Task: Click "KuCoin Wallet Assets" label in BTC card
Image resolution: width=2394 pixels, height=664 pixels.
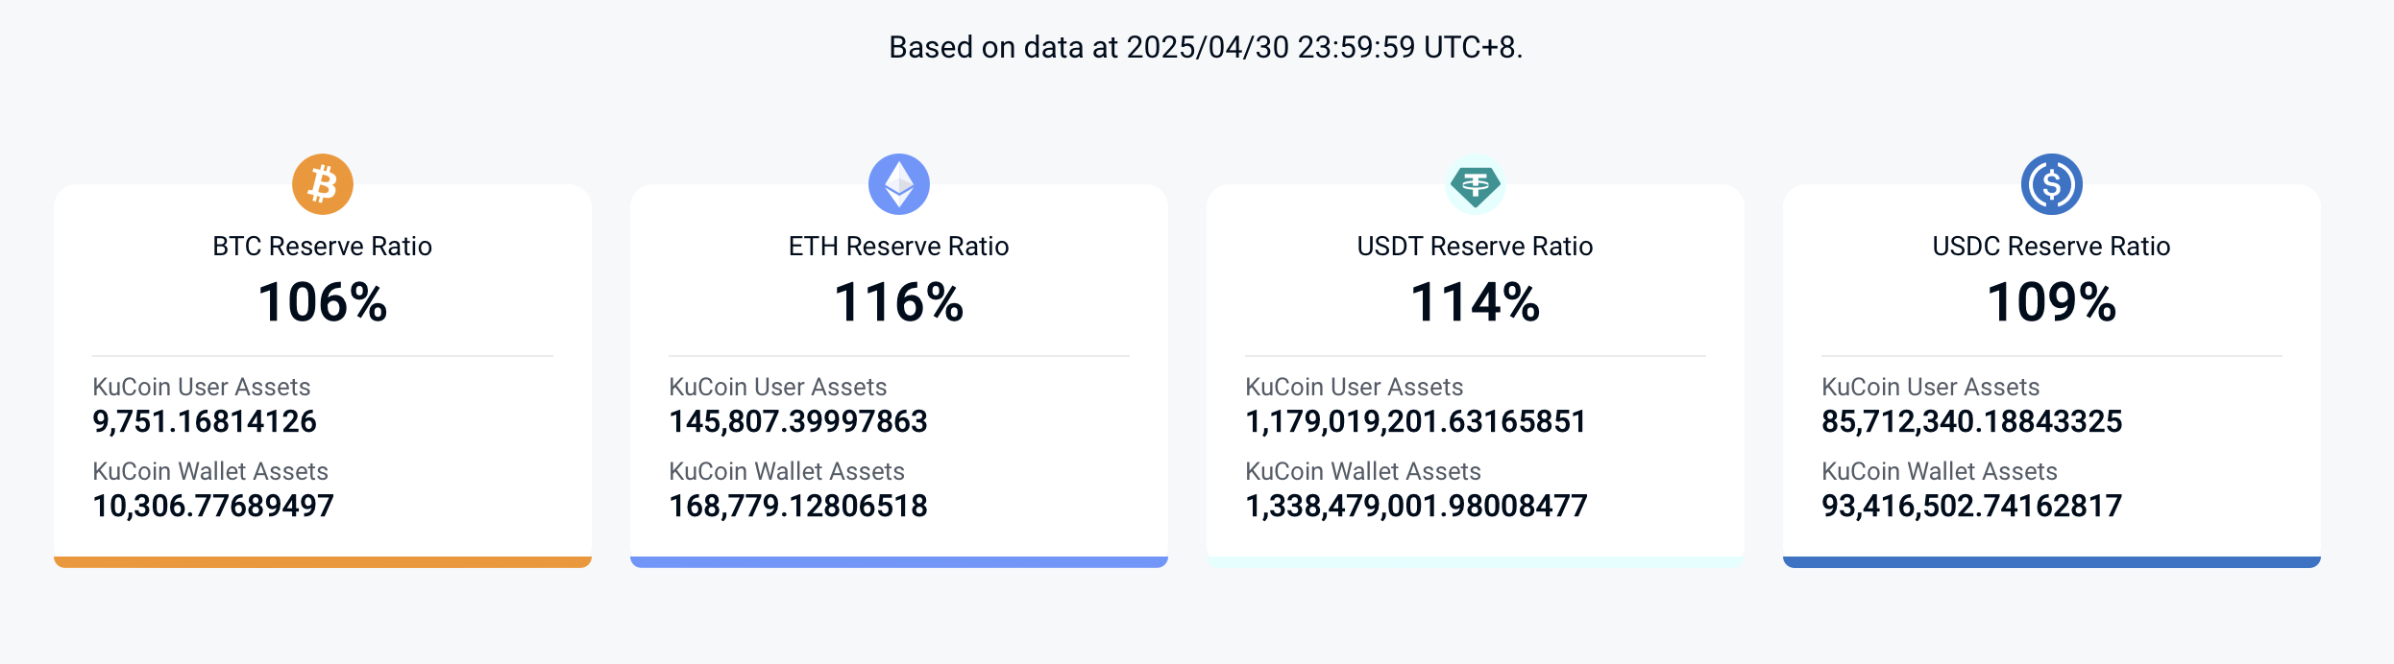Action: tap(210, 471)
